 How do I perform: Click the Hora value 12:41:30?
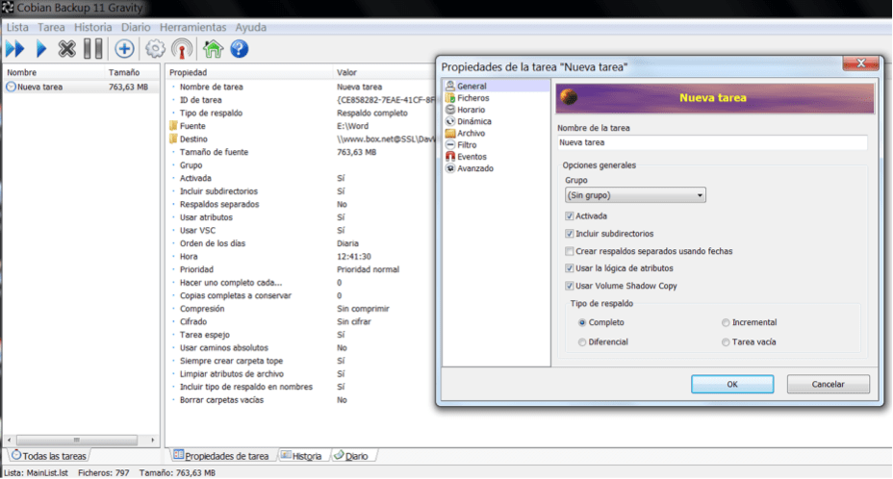point(354,256)
